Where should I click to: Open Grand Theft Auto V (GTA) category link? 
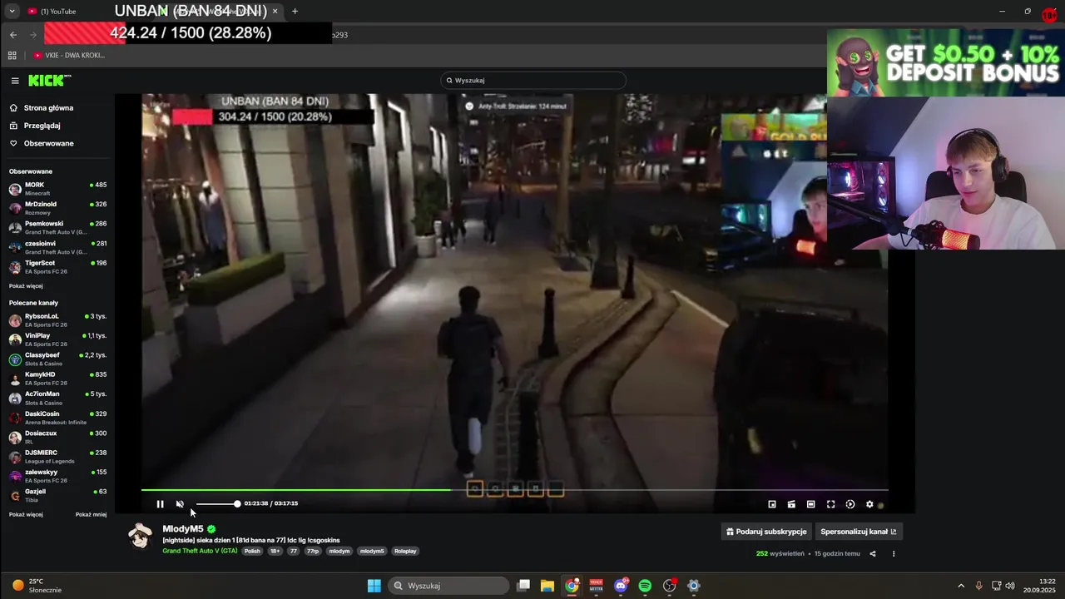click(x=200, y=551)
